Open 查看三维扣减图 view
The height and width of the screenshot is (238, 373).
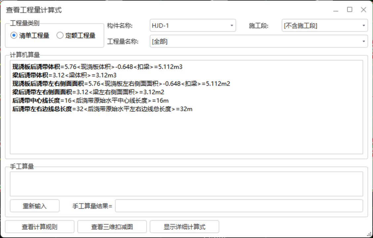tap(112, 227)
